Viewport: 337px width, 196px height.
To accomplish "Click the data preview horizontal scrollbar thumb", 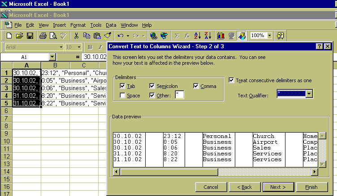I will [x=169, y=171].
